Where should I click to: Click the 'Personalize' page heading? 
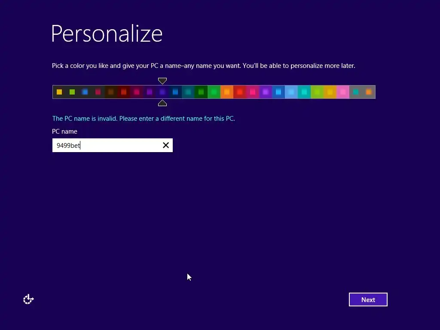coord(107,34)
